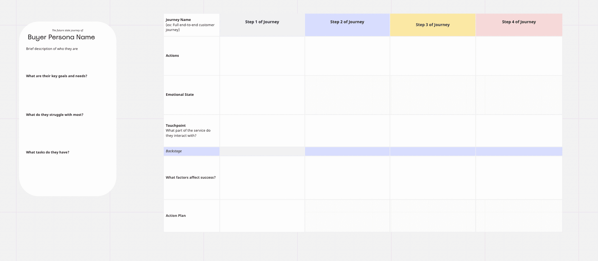Image resolution: width=598 pixels, height=261 pixels.
Task: Click the Action Plan cell under Step 1
Action: click(x=262, y=216)
